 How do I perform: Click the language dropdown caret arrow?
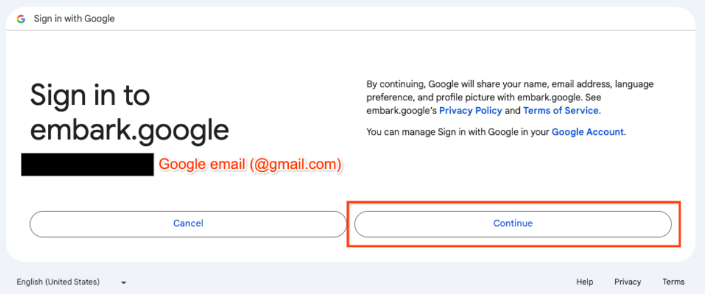(123, 282)
